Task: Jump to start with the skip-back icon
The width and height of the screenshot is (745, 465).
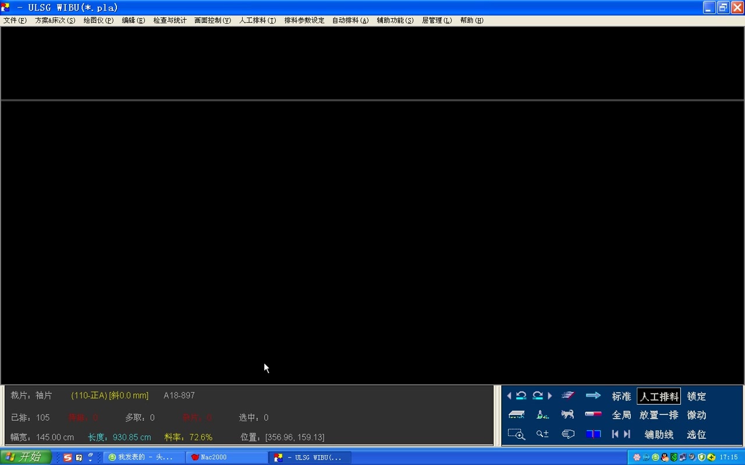Action: [x=615, y=434]
